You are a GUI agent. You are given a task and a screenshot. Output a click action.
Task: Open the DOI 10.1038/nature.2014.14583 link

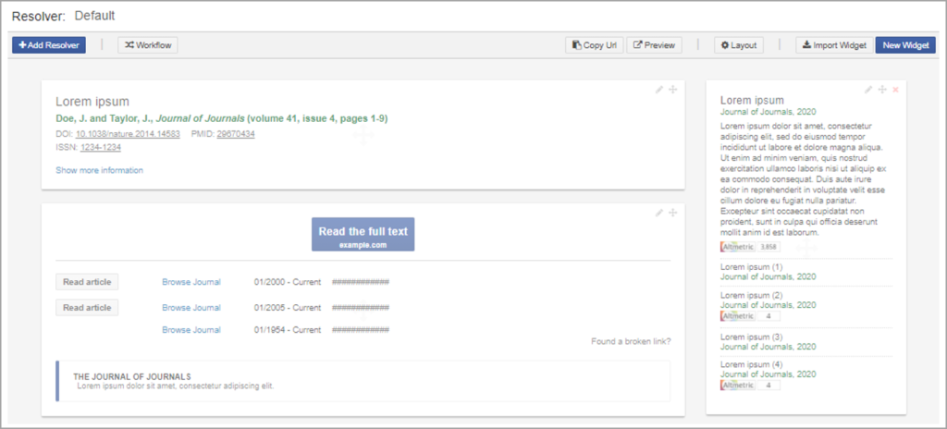pyautogui.click(x=128, y=134)
